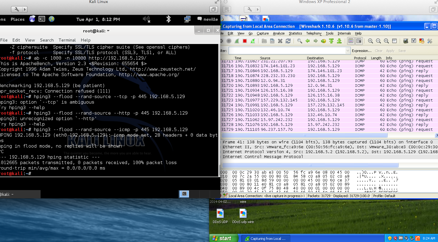Go forward in packet history
Viewport: 438px width, 242px height.
click(x=316, y=41)
